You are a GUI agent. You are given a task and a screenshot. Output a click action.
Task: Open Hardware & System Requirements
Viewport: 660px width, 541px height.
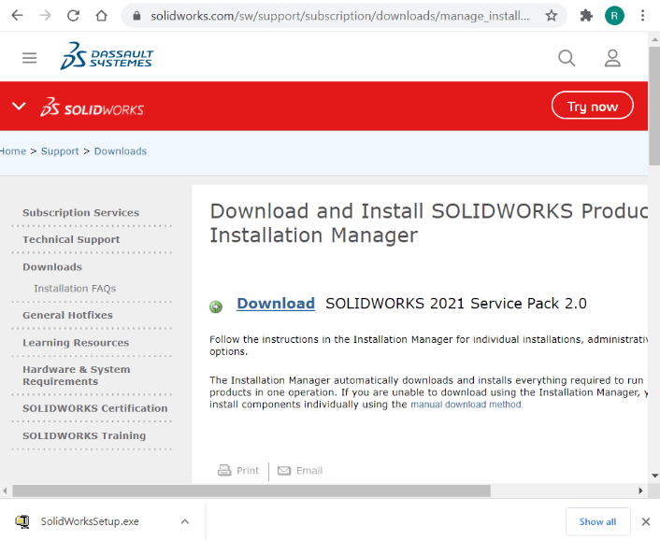(x=76, y=376)
